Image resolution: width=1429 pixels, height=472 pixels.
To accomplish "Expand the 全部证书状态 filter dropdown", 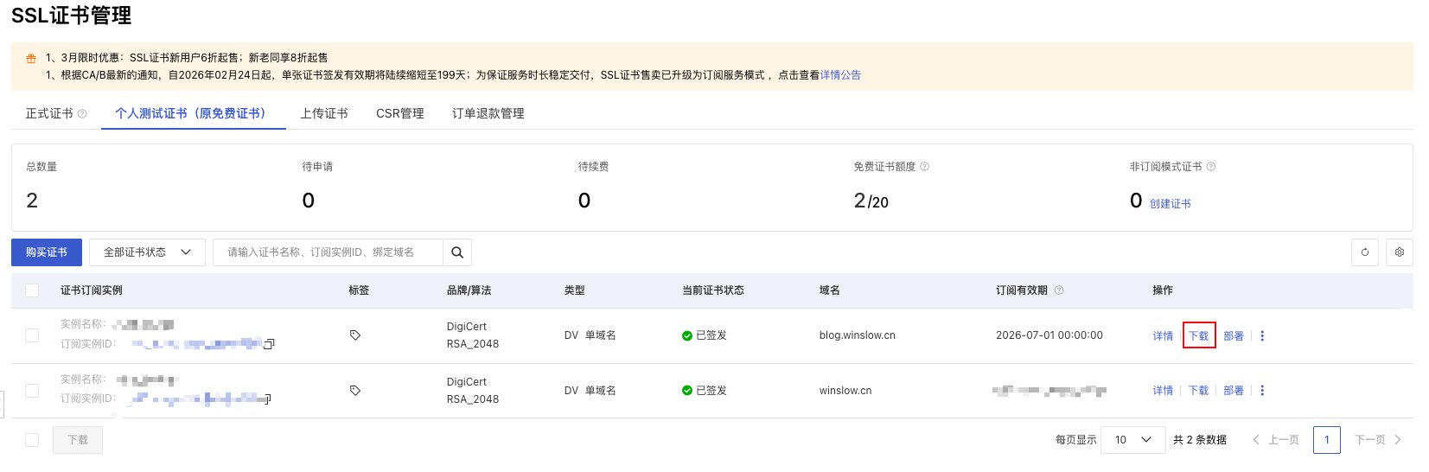I will 147,252.
